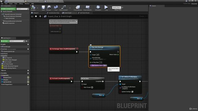The height and width of the screenshot is (111, 198).
Task: Open the File menu
Action: tap(2, 4)
